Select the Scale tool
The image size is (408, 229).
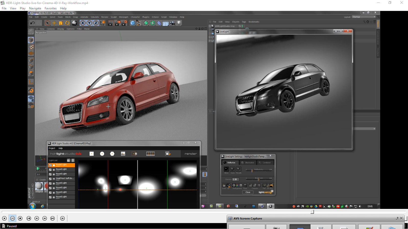(x=61, y=23)
